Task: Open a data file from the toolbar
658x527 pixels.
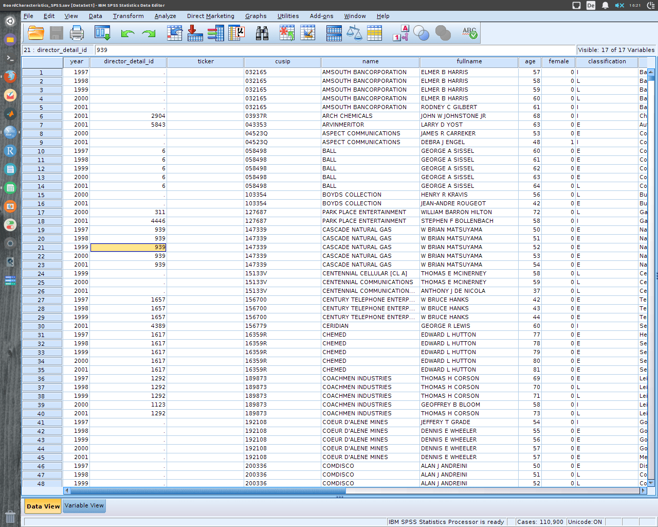Action: 35,32
